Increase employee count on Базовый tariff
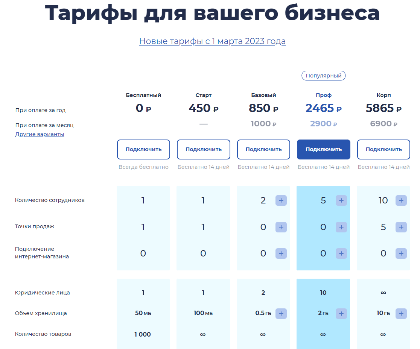 coord(281,200)
